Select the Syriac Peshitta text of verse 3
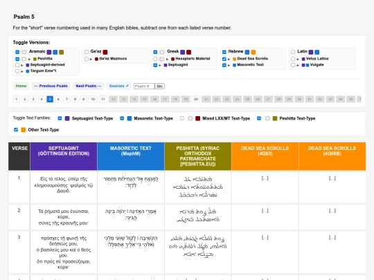This screenshot has height=280, width=374. pos(197,246)
